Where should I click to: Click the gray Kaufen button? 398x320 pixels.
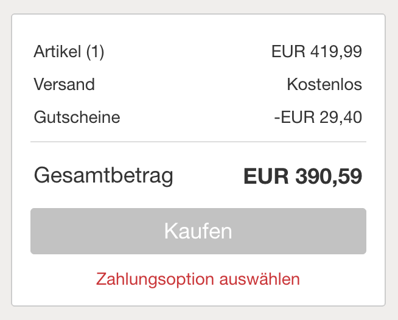tap(198, 231)
